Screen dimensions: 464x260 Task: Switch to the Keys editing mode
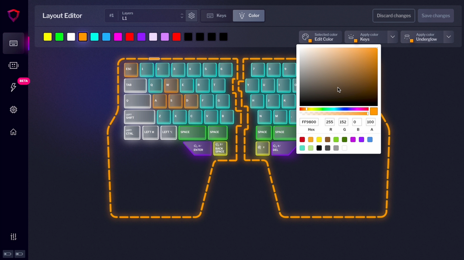(x=217, y=16)
